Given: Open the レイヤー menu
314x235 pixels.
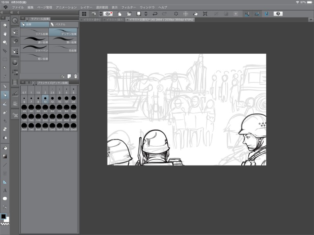Looking at the screenshot, I should coord(86,7).
